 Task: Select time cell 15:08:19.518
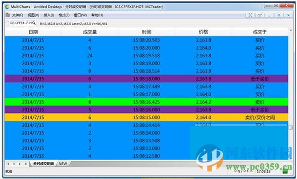[x=147, y=56]
